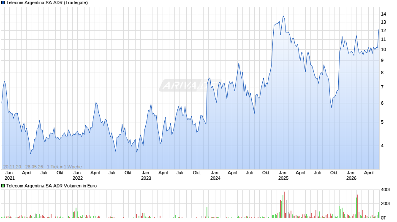Click the price axis label 4
Viewport: 397px width, 222px height.
click(382, 146)
